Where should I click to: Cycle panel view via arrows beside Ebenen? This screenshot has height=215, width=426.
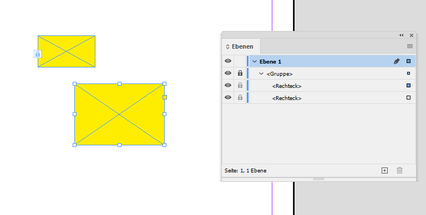pos(227,47)
